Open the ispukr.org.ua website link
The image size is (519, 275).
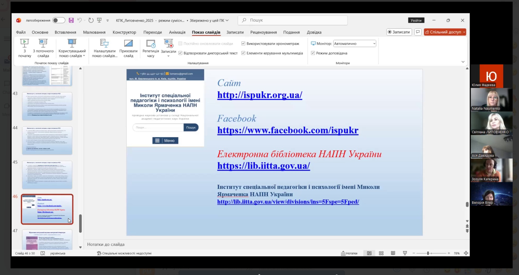tap(259, 95)
